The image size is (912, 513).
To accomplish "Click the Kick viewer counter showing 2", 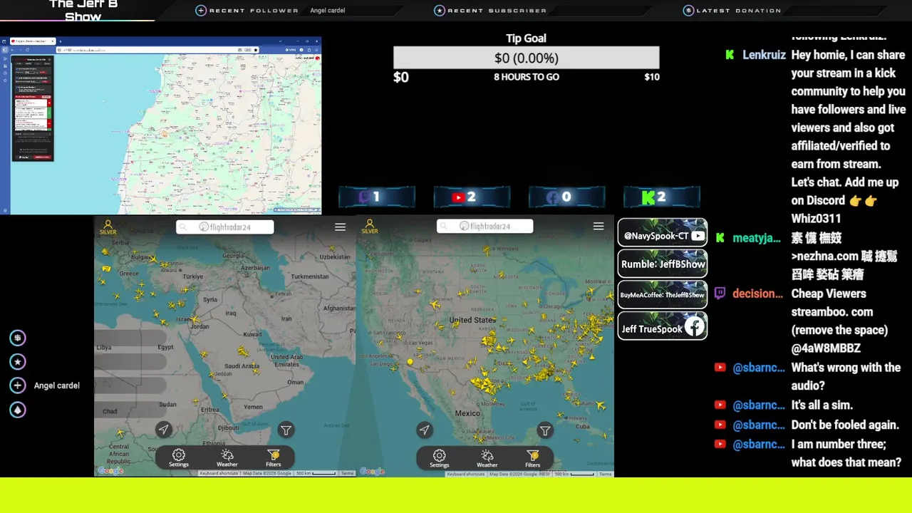I will click(x=662, y=197).
